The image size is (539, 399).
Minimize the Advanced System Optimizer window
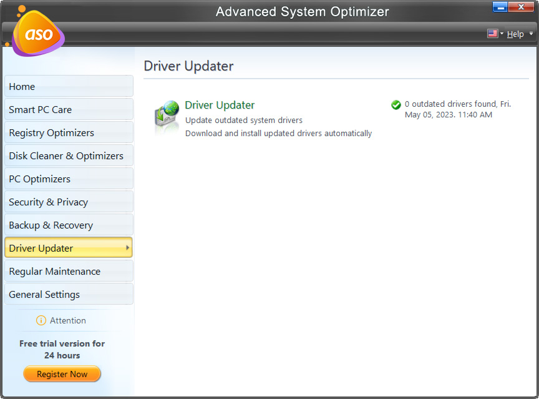pyautogui.click(x=500, y=7)
